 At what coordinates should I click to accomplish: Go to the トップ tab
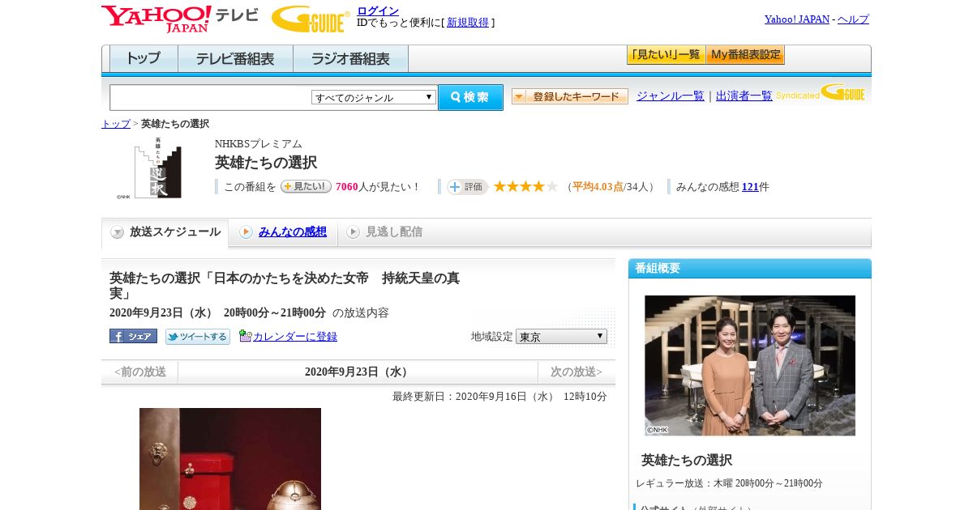click(x=144, y=58)
